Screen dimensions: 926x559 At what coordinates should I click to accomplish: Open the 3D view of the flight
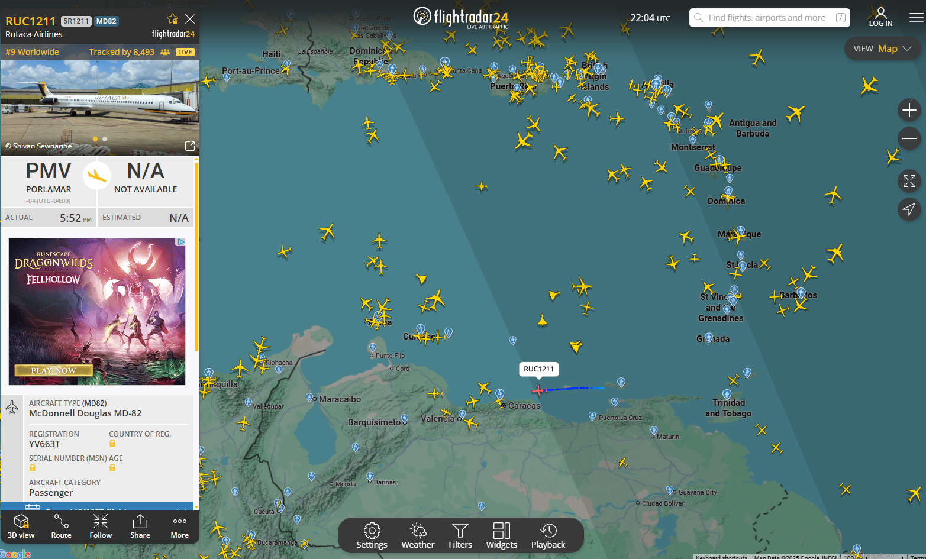(21, 526)
